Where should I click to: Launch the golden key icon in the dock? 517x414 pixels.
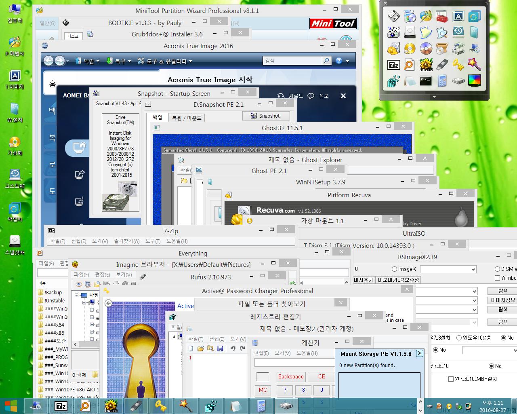pyautogui.click(x=458, y=65)
